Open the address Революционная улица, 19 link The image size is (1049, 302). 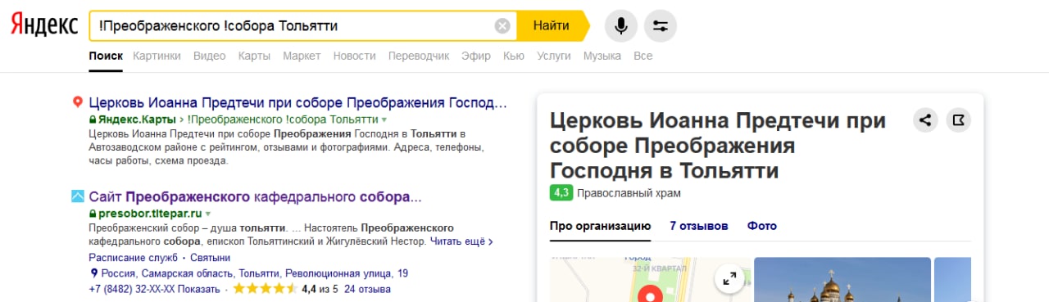point(254,273)
